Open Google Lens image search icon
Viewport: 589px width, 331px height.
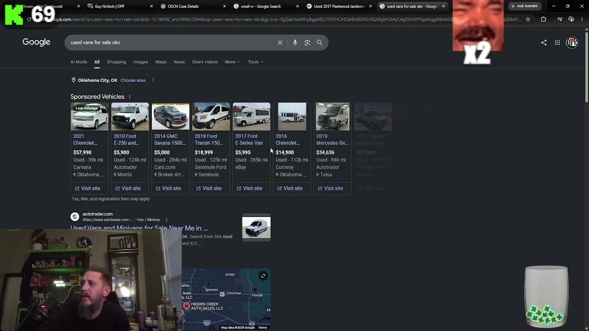pyautogui.click(x=307, y=42)
